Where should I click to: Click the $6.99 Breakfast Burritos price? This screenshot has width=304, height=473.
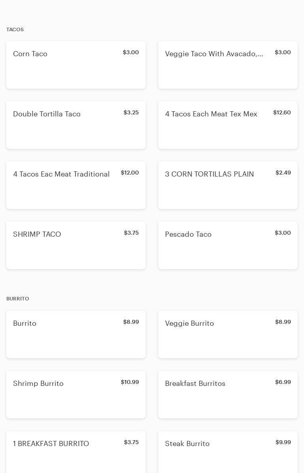point(283,382)
